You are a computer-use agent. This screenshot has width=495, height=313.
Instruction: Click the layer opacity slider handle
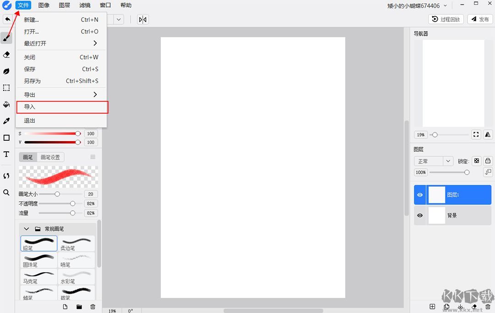coord(467,172)
